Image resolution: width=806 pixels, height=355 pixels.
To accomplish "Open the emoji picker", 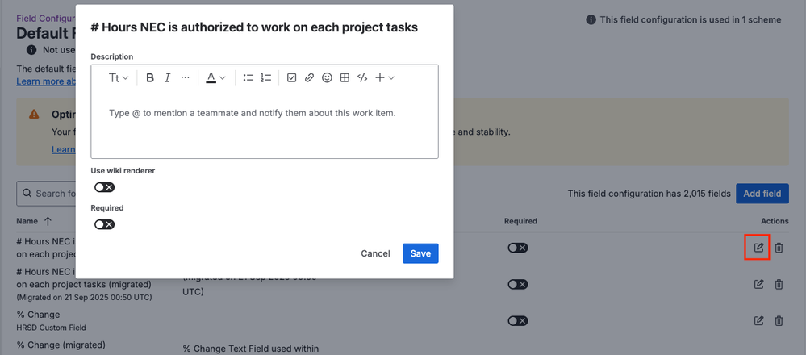I will pyautogui.click(x=327, y=77).
